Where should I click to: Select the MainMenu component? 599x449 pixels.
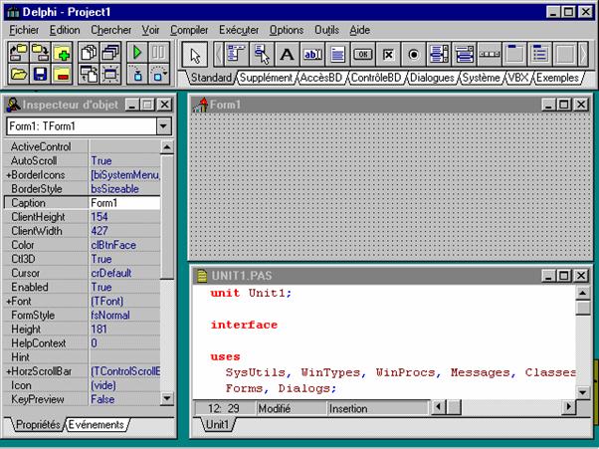pos(236,55)
